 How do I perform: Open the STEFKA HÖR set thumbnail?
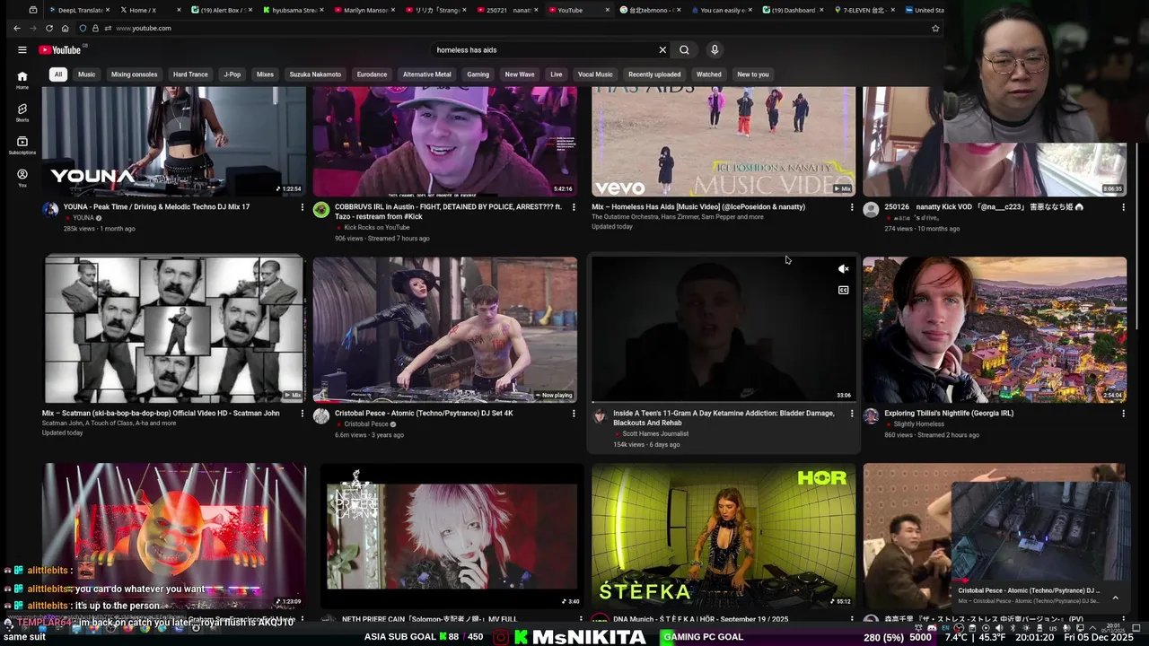pyautogui.click(x=724, y=536)
